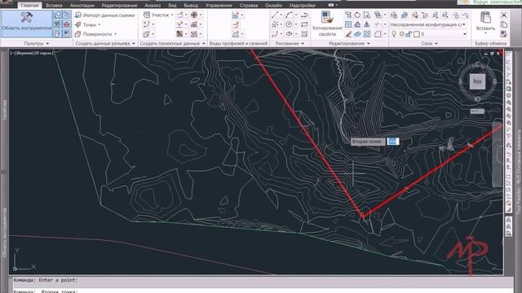Select the Hatch drawing tool

tap(304, 34)
